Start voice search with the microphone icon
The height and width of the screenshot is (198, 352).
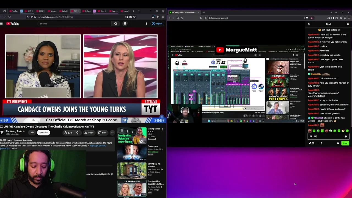point(125,24)
